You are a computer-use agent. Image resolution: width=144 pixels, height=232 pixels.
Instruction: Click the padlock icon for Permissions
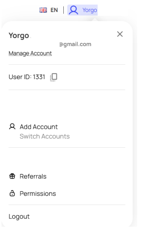pyautogui.click(x=12, y=193)
